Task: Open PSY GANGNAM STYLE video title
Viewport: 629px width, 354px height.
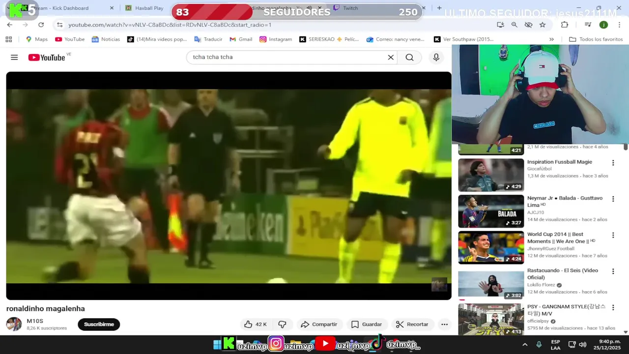Action: tap(566, 310)
